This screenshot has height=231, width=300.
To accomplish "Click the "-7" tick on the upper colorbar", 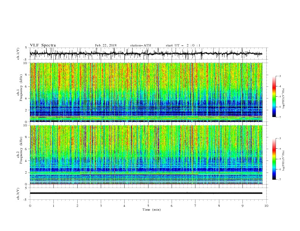I will click(280, 117).
